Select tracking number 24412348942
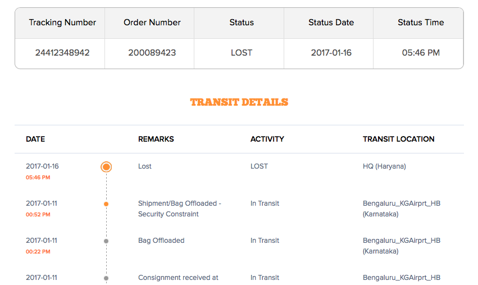 point(62,53)
